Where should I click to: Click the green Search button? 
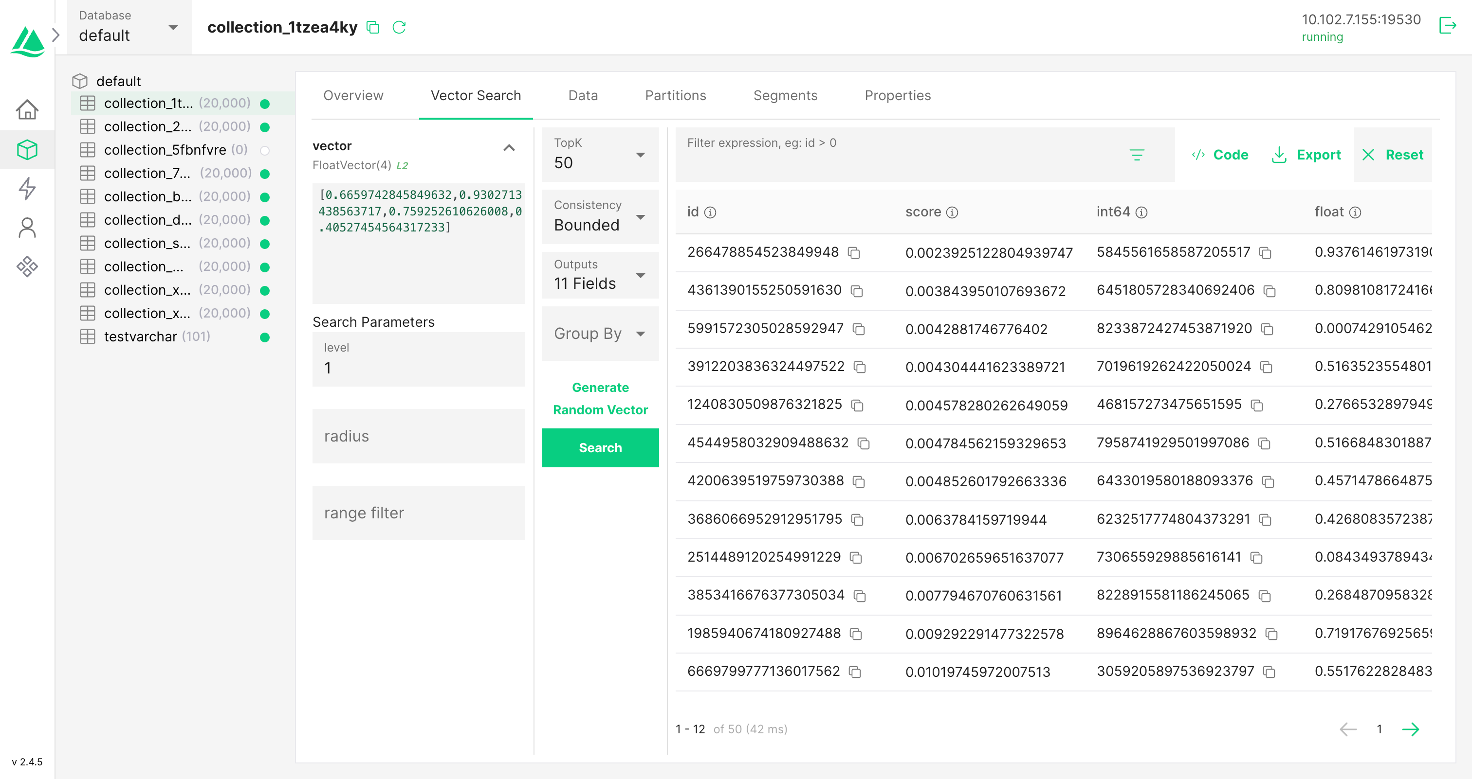[x=600, y=448]
